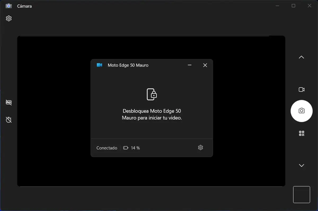The image size is (318, 211).
Task: Click the Cámara app icon in title bar
Action: pos(9,6)
